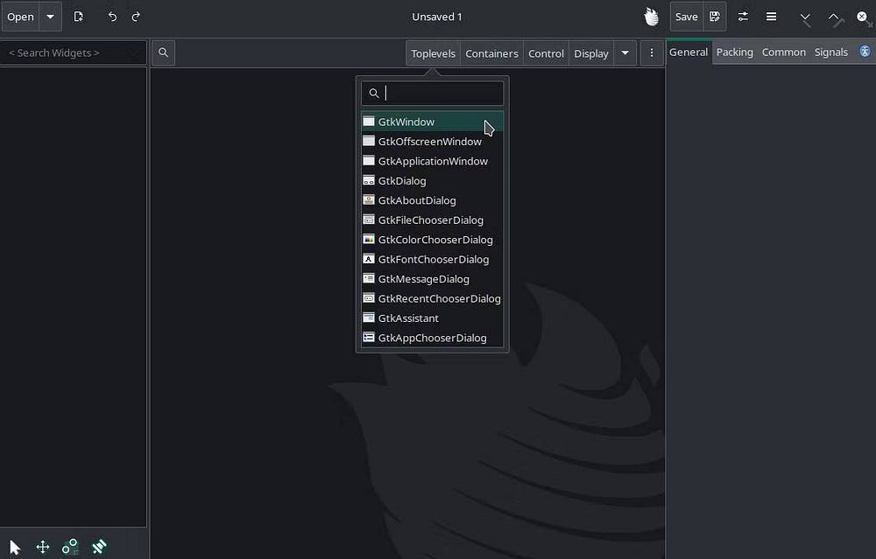Create a new project
Image resolution: width=876 pixels, height=559 pixels.
click(x=78, y=17)
